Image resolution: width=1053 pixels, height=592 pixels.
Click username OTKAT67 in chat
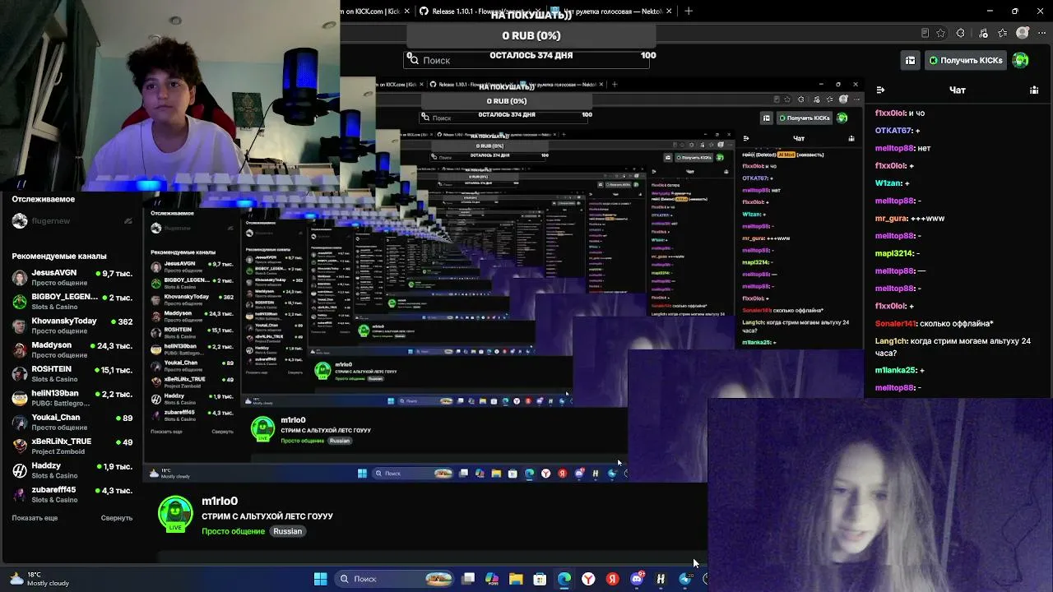[x=893, y=131]
